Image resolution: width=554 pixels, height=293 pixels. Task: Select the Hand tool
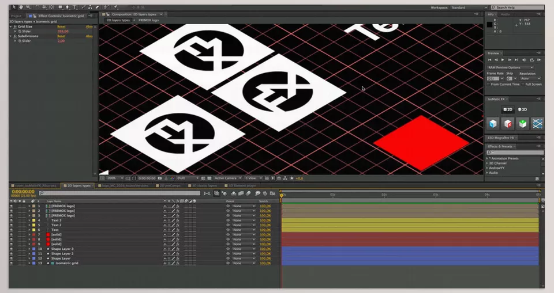(21, 7)
